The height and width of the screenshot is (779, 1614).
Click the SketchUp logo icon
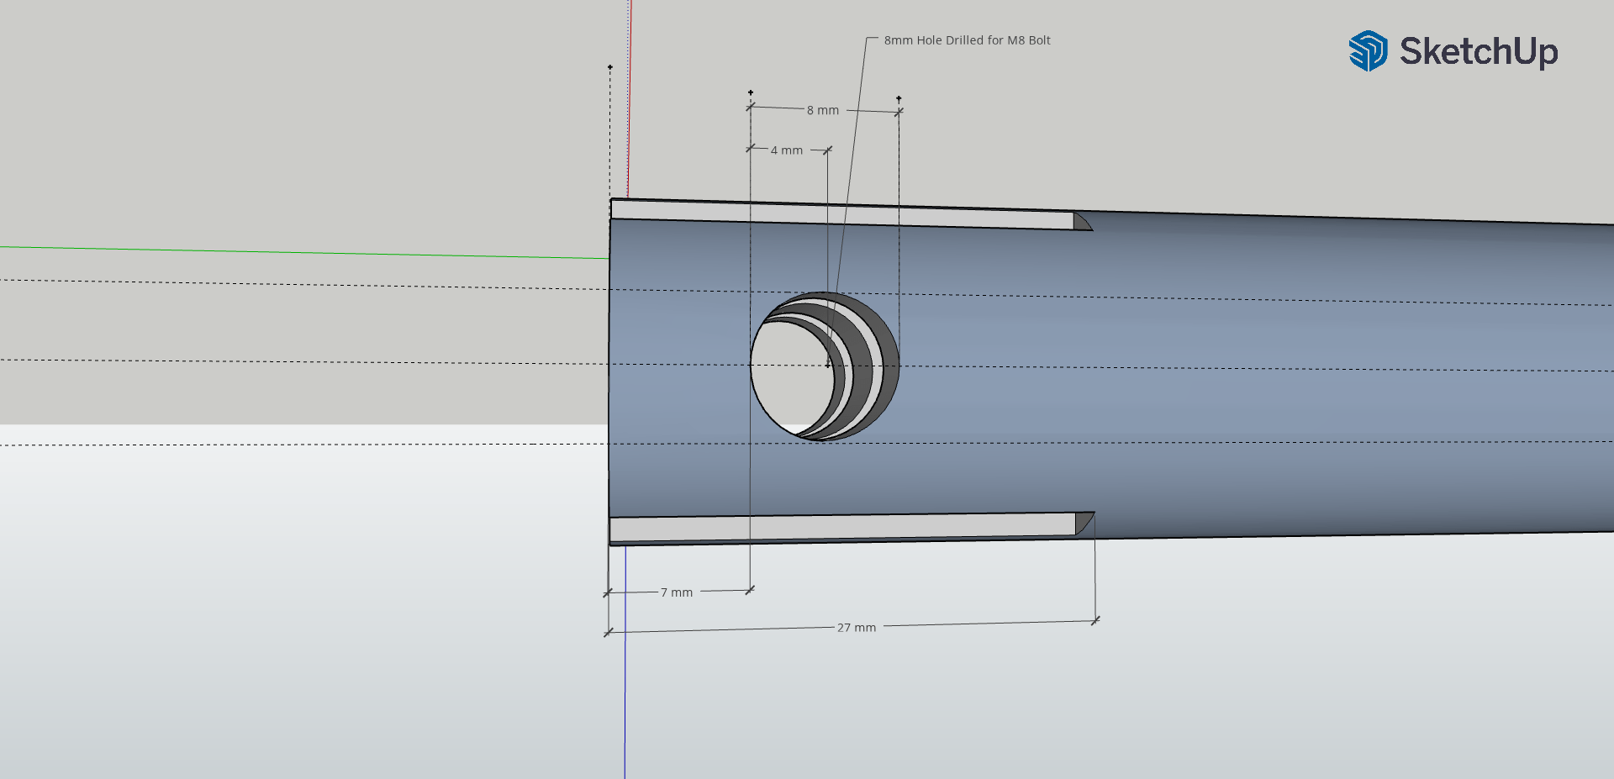point(1369,52)
